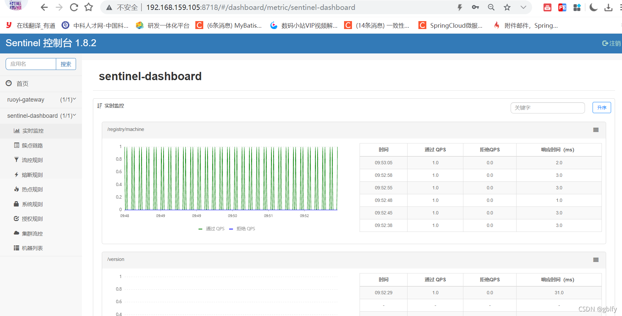
Task: Expand the ruoyi-gateway app entry
Action: (41, 100)
